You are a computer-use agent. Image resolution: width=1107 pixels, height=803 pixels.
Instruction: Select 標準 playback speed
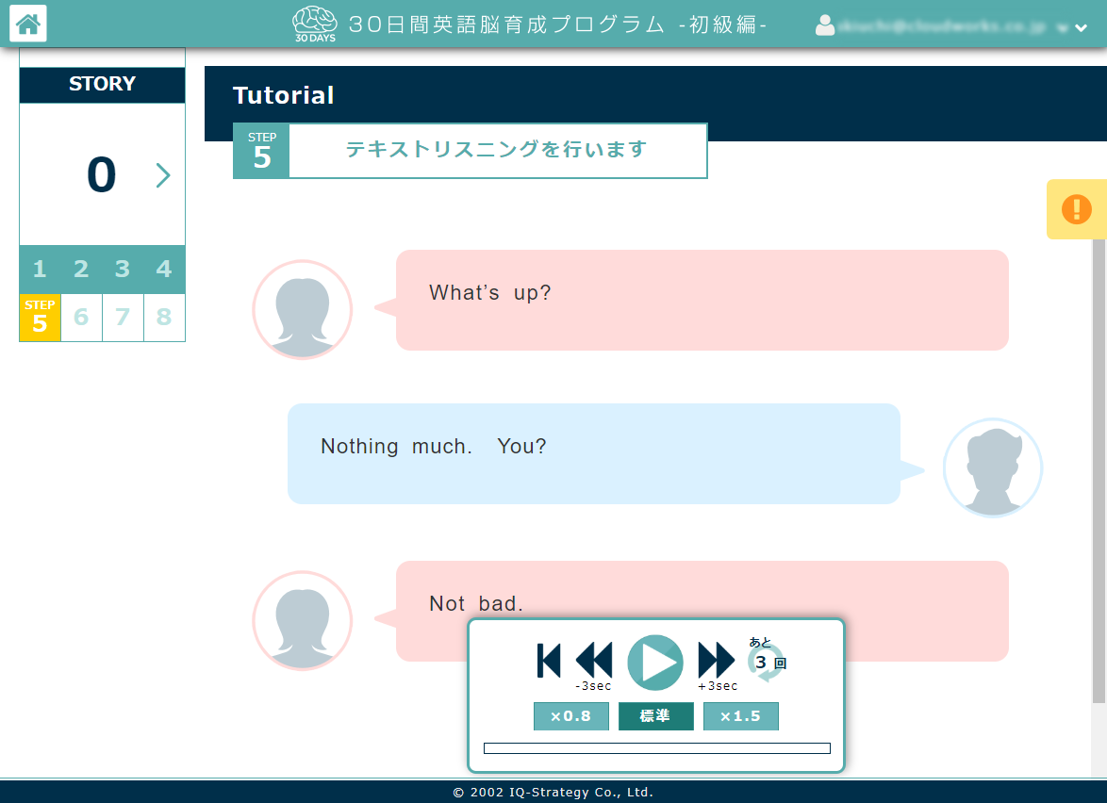[655, 716]
